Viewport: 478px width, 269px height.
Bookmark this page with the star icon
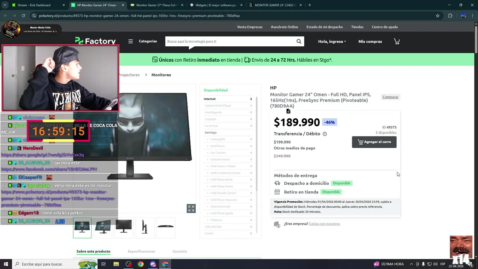coord(438,16)
